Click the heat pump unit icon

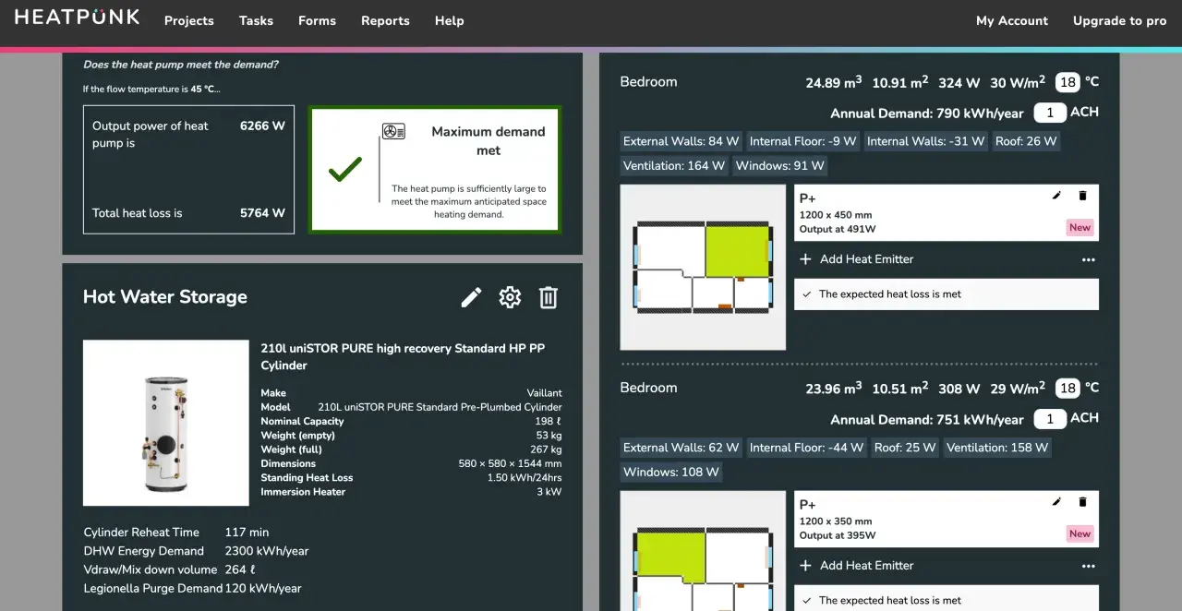click(x=393, y=132)
